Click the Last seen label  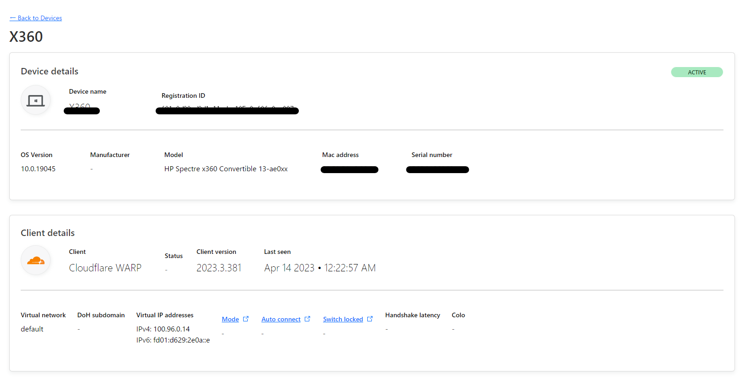(277, 252)
